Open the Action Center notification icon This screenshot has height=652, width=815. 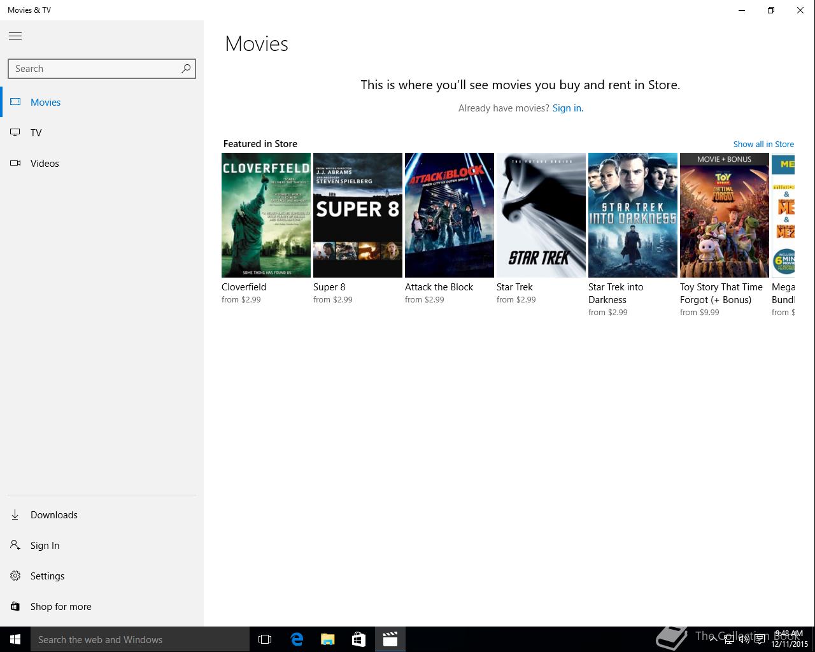coord(760,640)
